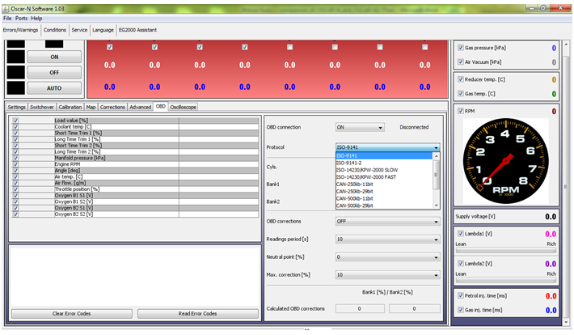Toggle the first injector checkbox in red panel
This screenshot has width=574, height=335.
pos(109,47)
